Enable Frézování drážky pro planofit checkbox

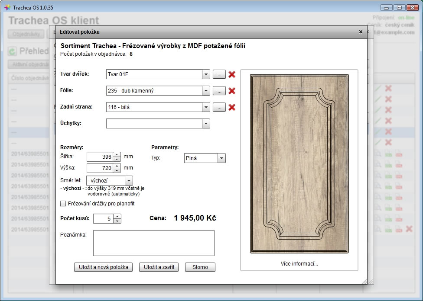click(x=63, y=204)
